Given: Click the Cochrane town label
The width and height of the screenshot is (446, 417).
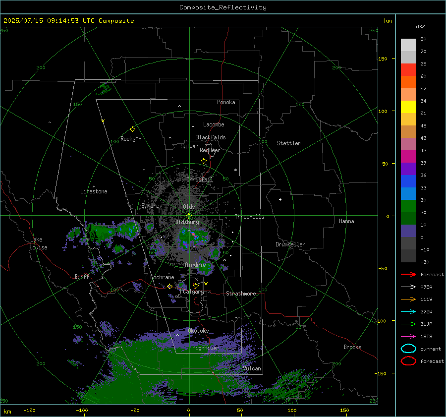Looking at the screenshot, I should point(162,277).
